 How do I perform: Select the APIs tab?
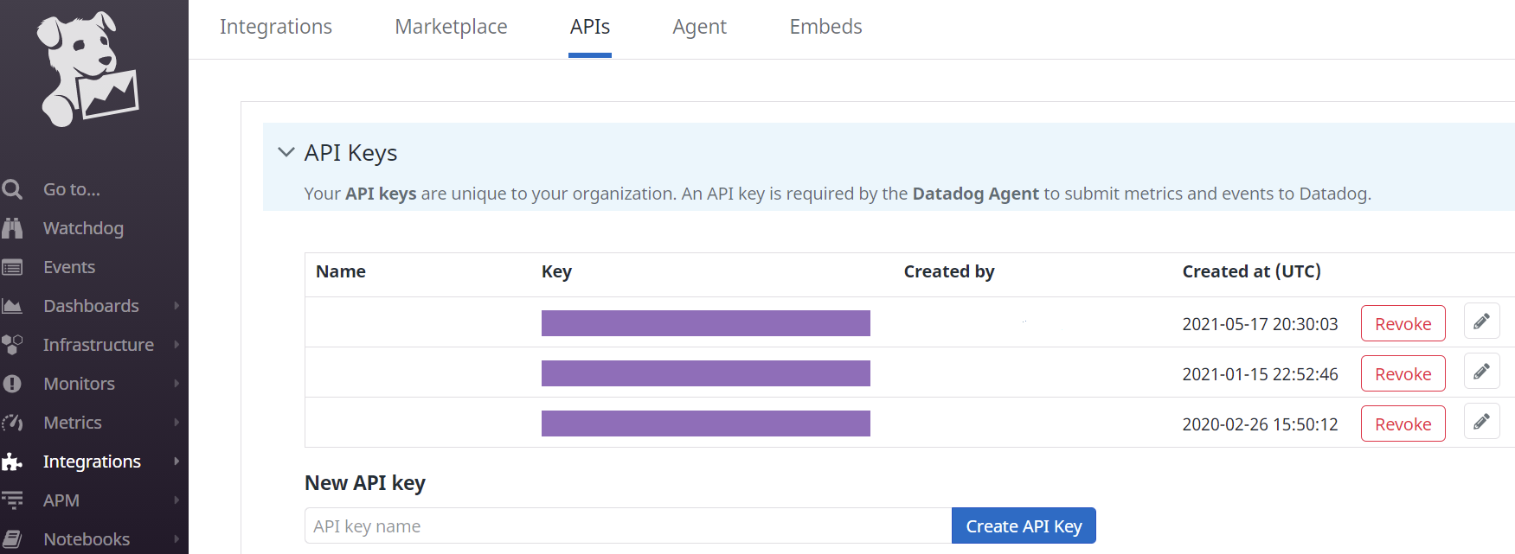(x=590, y=27)
